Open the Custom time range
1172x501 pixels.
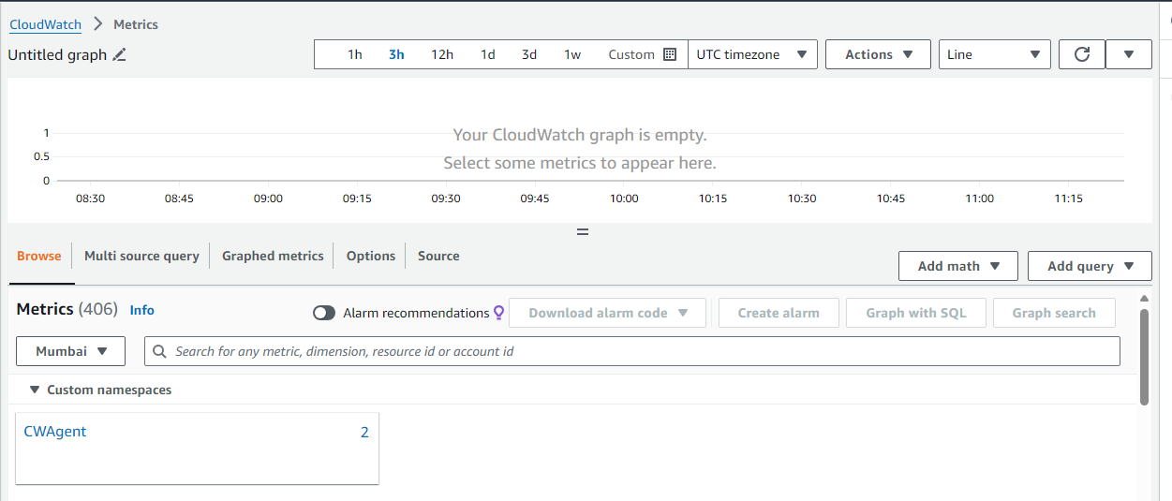[642, 54]
